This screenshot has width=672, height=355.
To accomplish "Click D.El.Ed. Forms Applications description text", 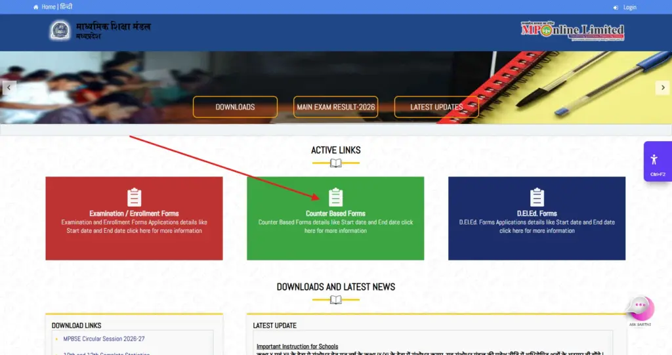I will coord(537,226).
